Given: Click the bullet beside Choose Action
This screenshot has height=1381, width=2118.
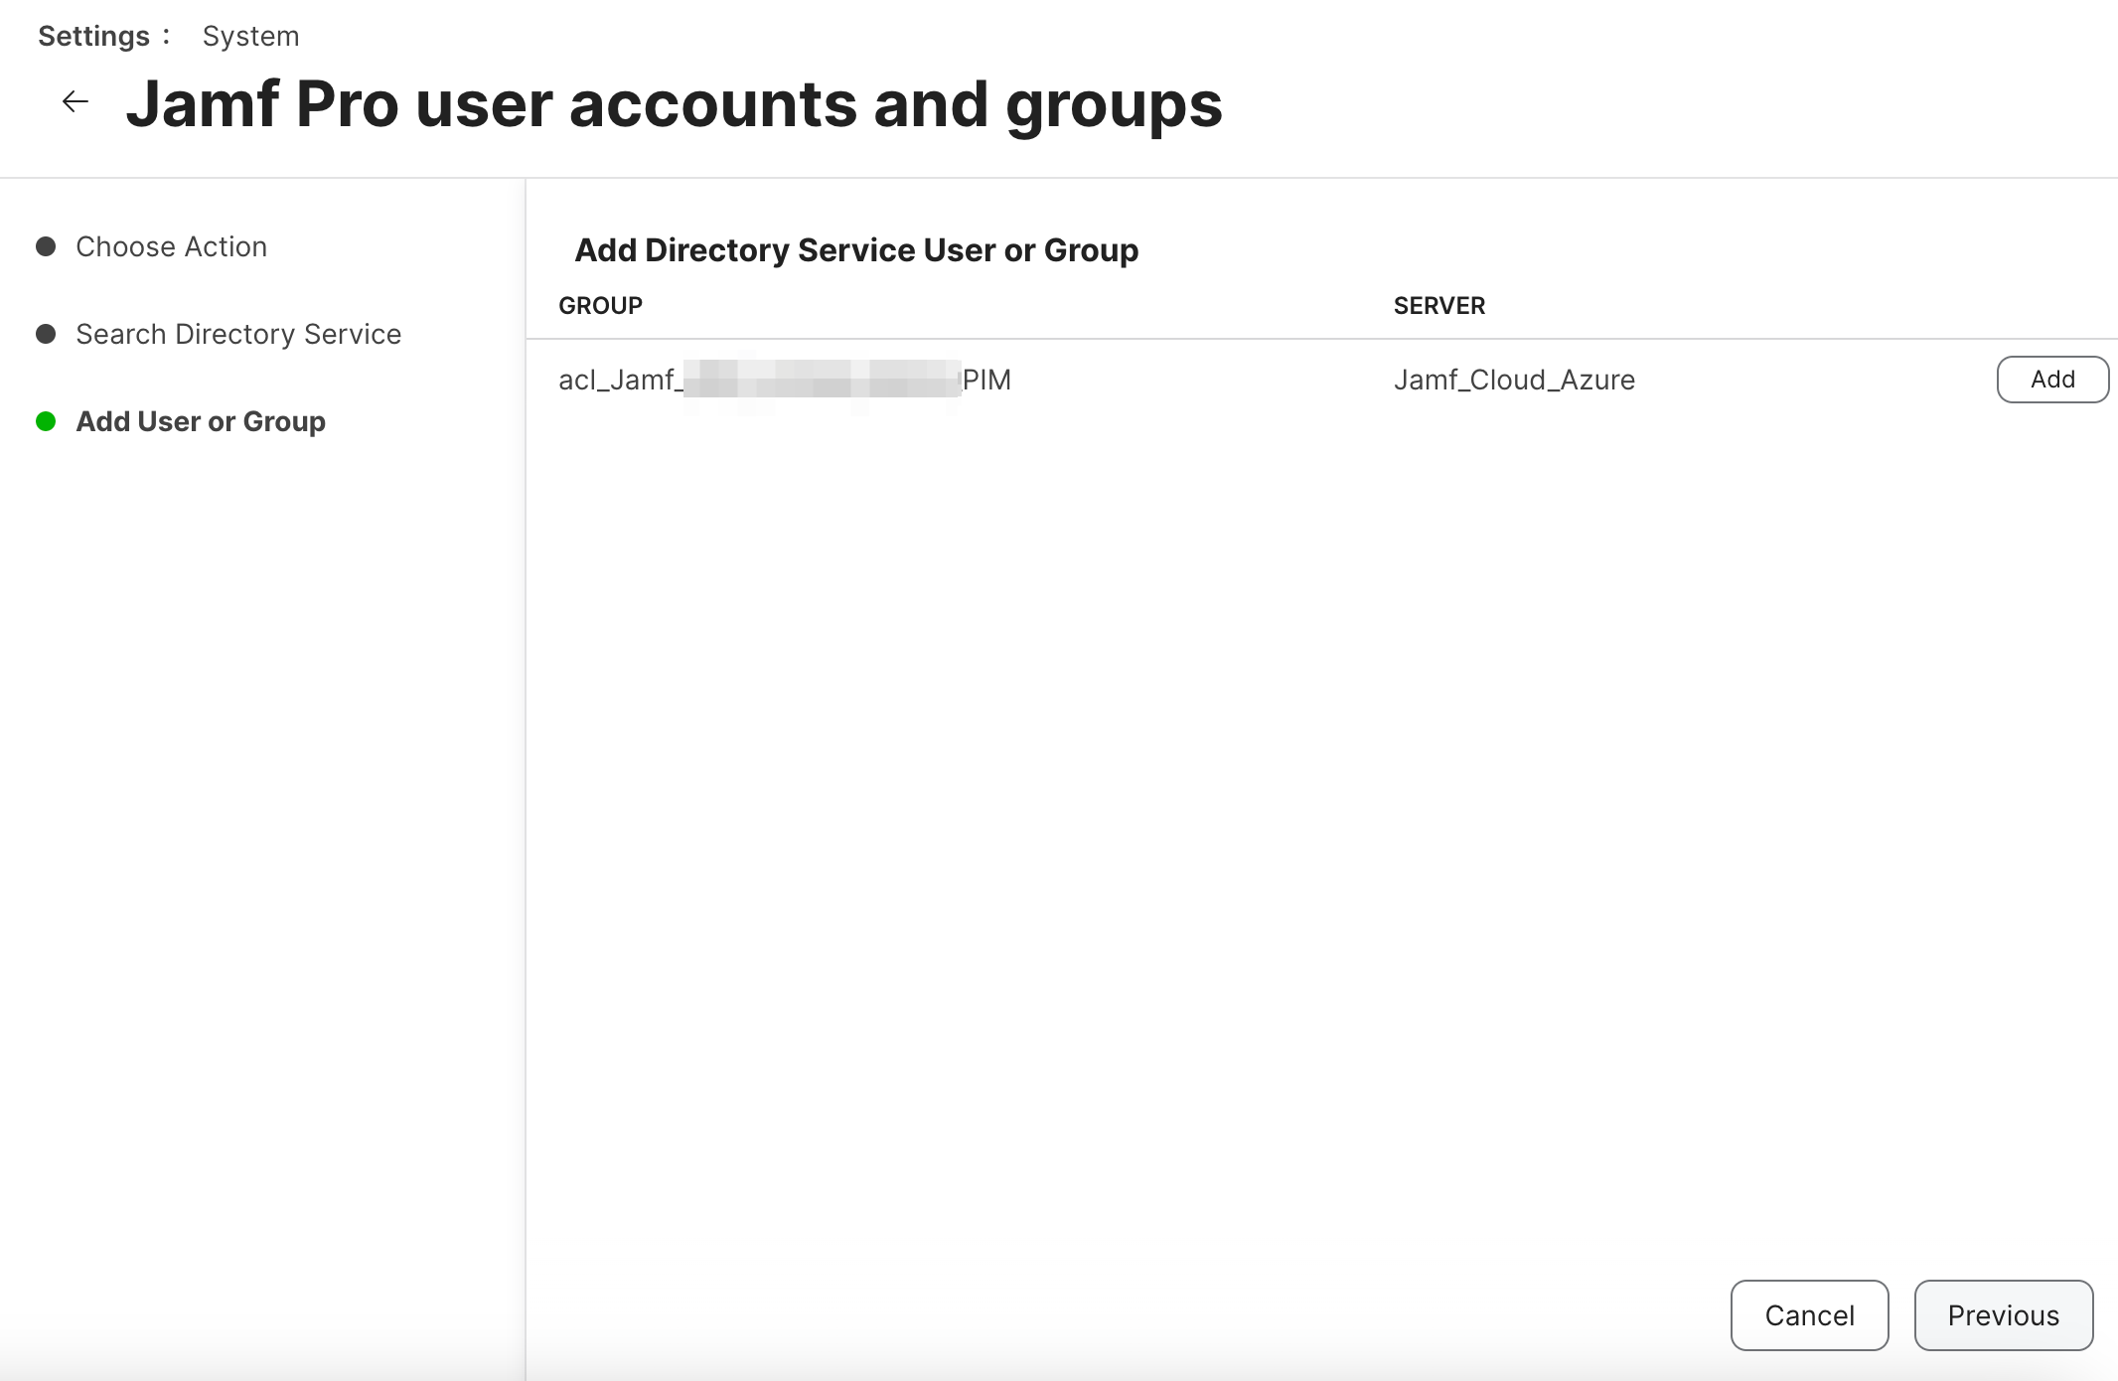Looking at the screenshot, I should point(46,246).
